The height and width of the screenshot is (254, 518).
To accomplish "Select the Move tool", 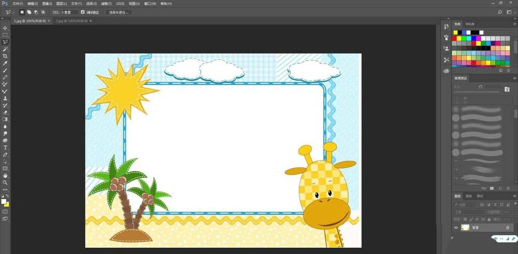I will 5,28.
